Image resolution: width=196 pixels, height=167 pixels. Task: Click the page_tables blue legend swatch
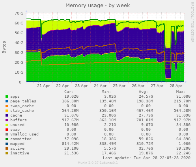pyautogui.click(x=7, y=101)
